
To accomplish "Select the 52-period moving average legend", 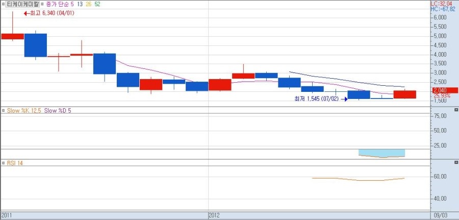I will 97,4.
